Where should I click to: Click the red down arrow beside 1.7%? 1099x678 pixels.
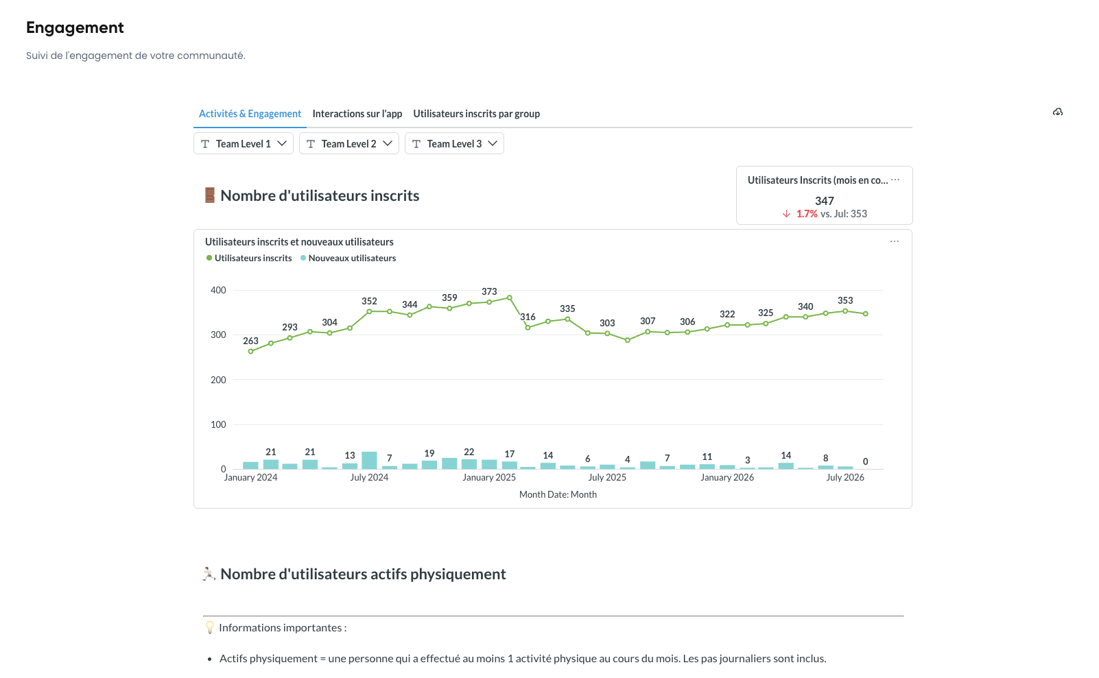[x=787, y=214]
